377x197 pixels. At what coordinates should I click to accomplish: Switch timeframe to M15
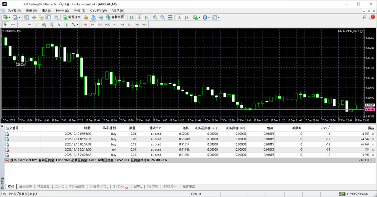pos(100,25)
